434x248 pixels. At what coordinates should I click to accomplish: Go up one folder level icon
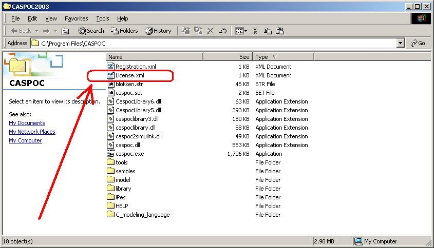click(65, 31)
